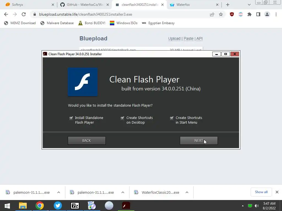Open the taskbar clock and date
Viewport: 282px width, 211px height.
click(x=269, y=206)
